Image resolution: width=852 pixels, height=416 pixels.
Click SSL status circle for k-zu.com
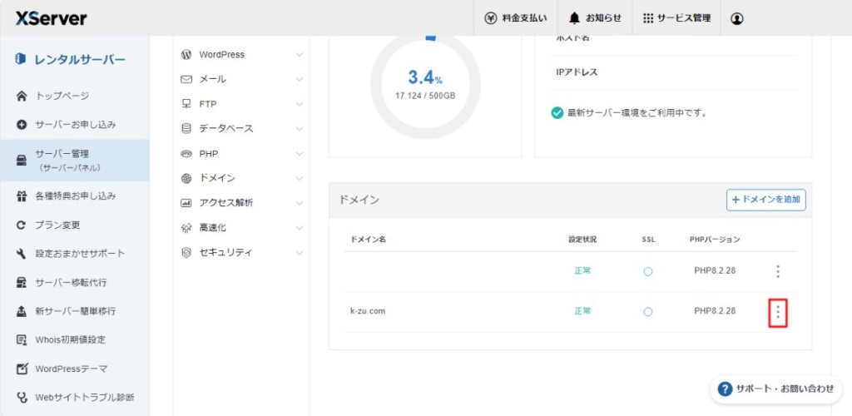(x=648, y=312)
